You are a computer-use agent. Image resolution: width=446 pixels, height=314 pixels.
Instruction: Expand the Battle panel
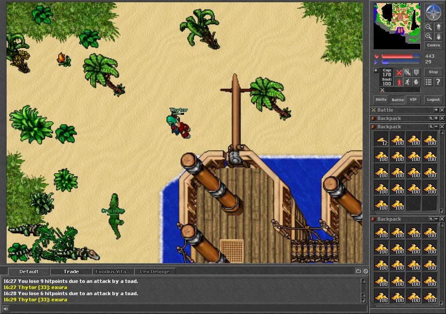coord(436,110)
